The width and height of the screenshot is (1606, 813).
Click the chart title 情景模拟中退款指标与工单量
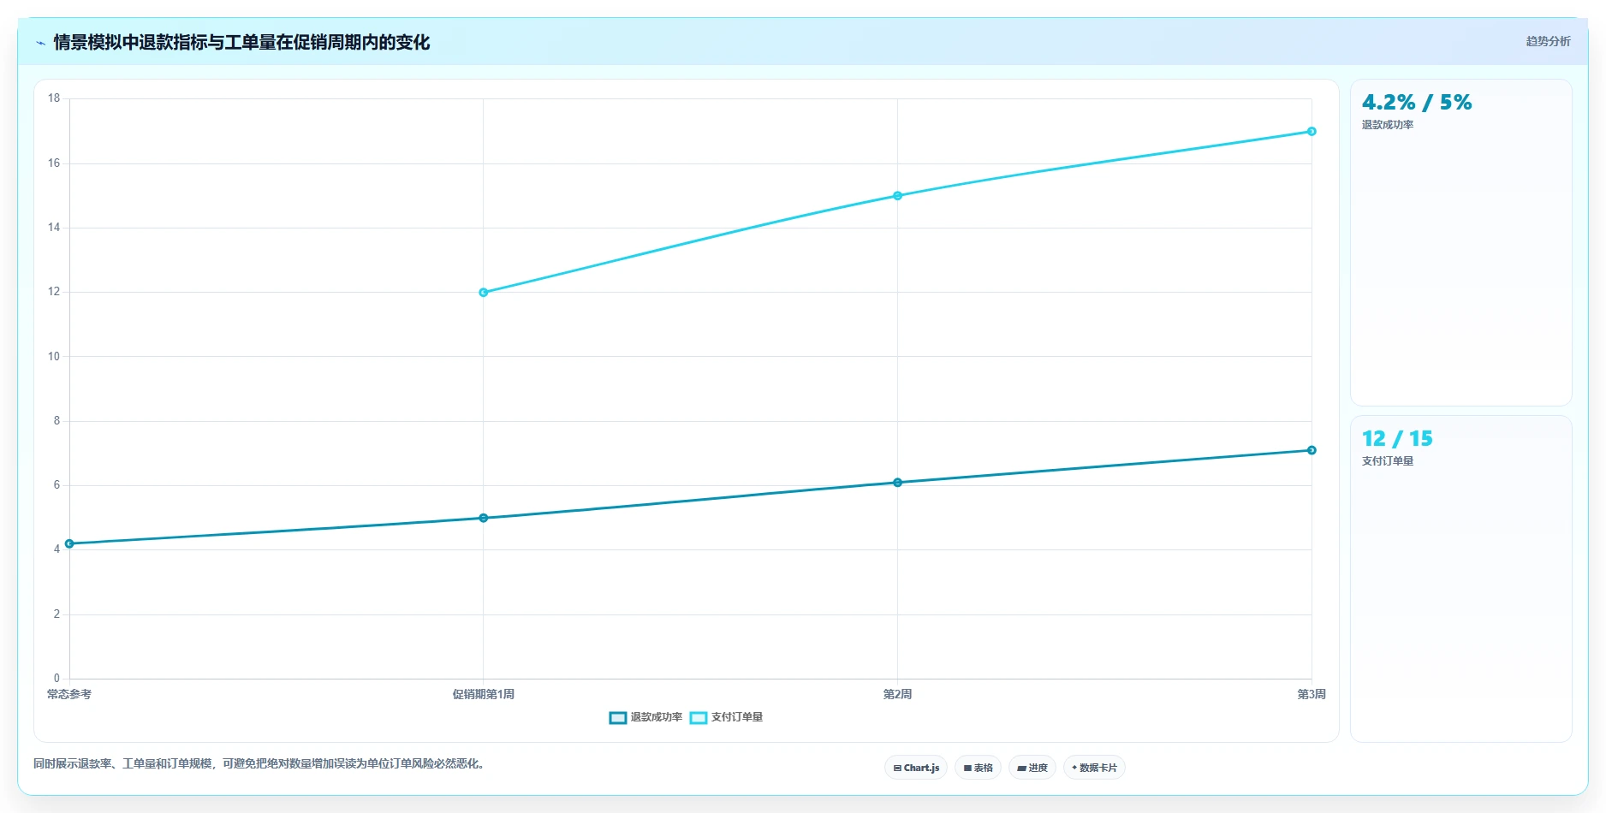pos(241,42)
